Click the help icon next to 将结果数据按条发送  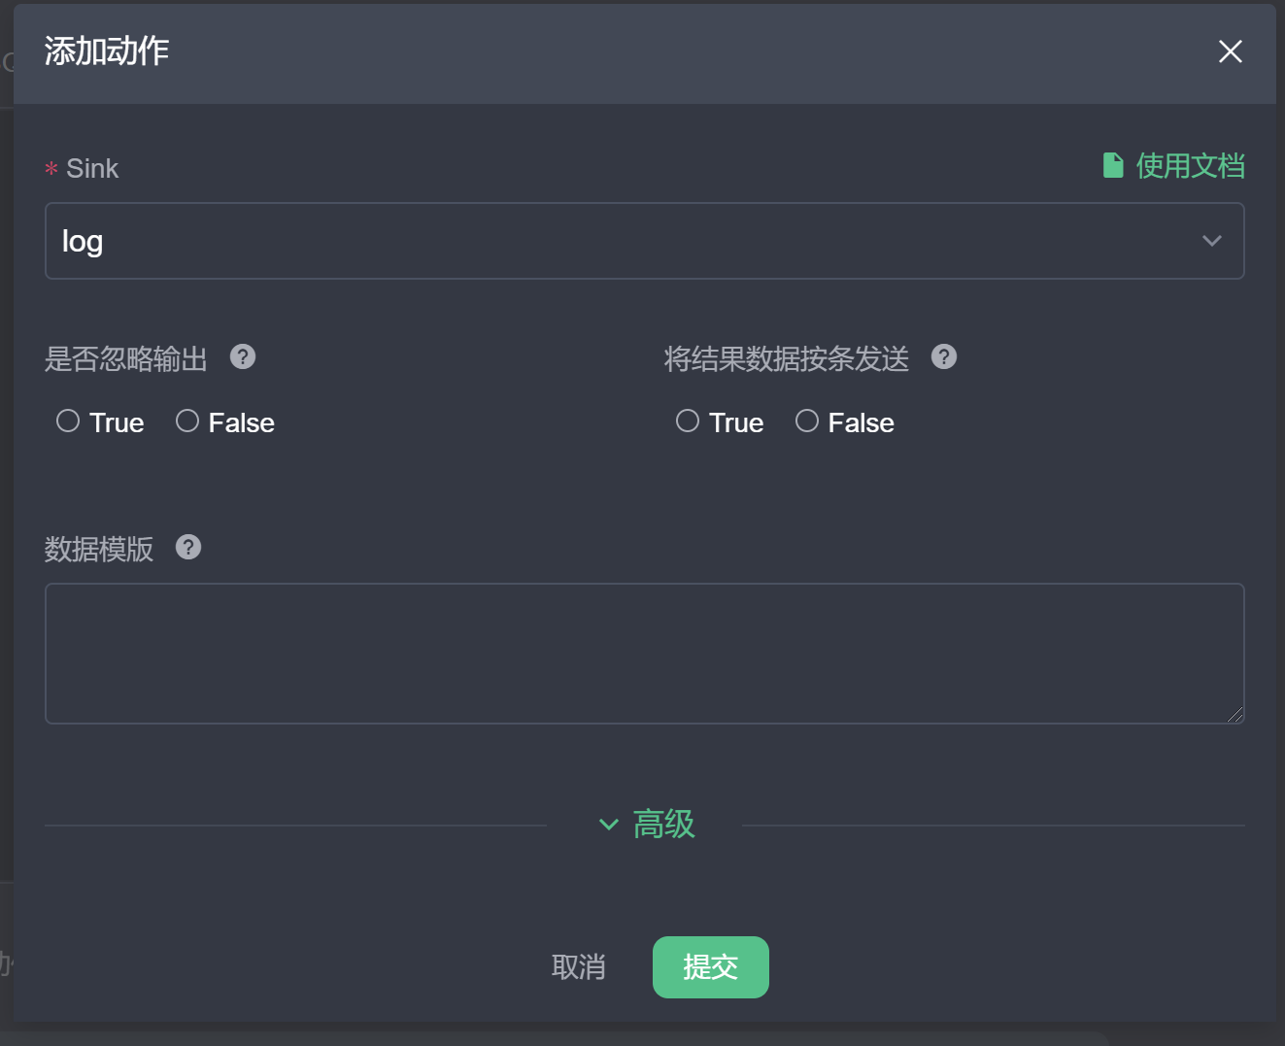[943, 356]
